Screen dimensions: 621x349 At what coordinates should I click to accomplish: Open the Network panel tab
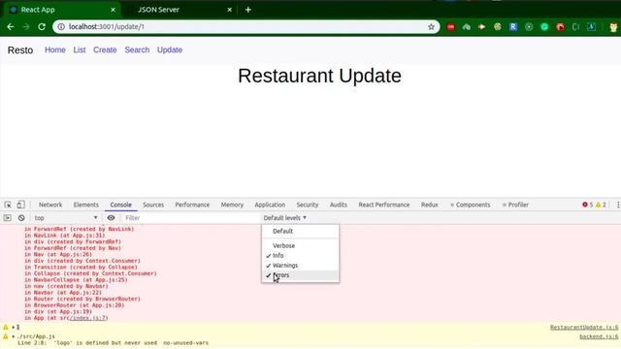(50, 205)
